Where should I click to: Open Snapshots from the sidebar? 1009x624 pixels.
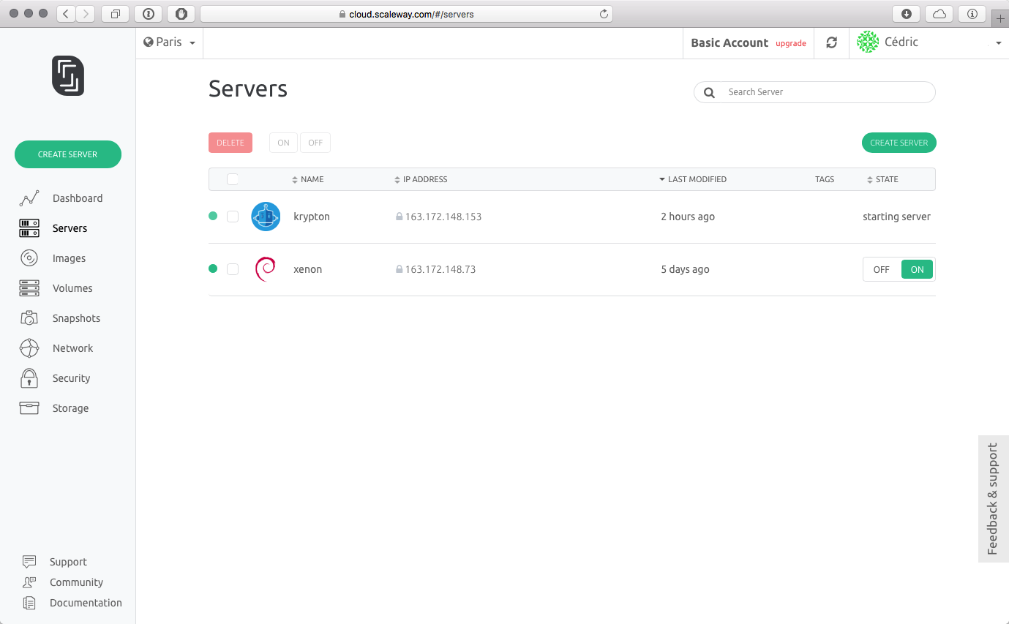click(x=76, y=318)
